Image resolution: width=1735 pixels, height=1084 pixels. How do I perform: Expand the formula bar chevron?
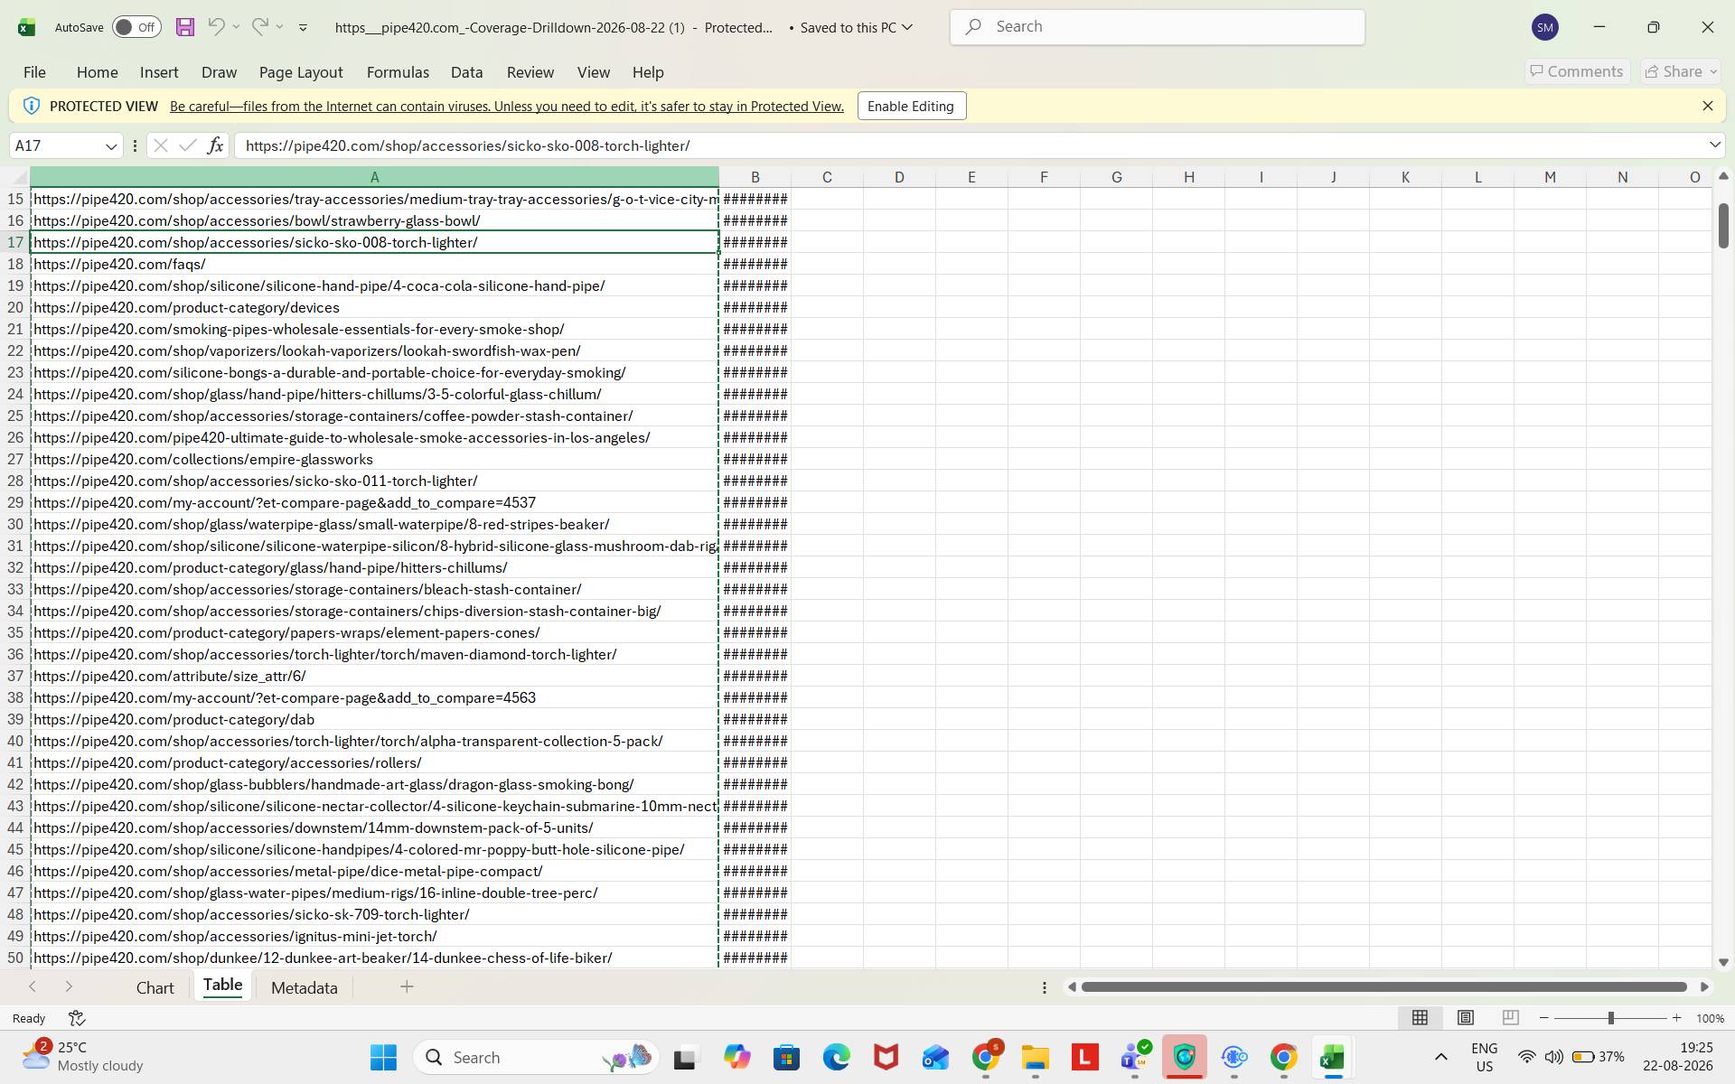tap(1714, 145)
